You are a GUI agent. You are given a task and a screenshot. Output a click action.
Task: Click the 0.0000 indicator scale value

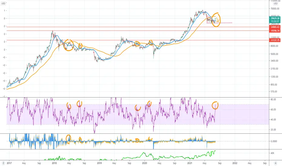(274, 141)
